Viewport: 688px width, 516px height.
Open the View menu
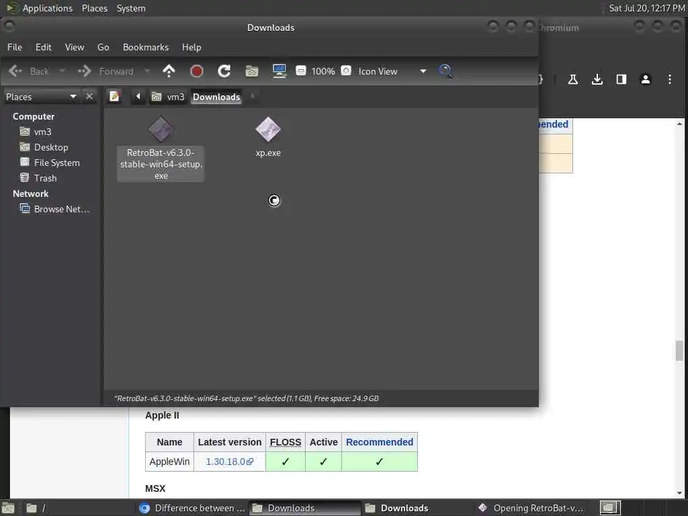tap(75, 47)
